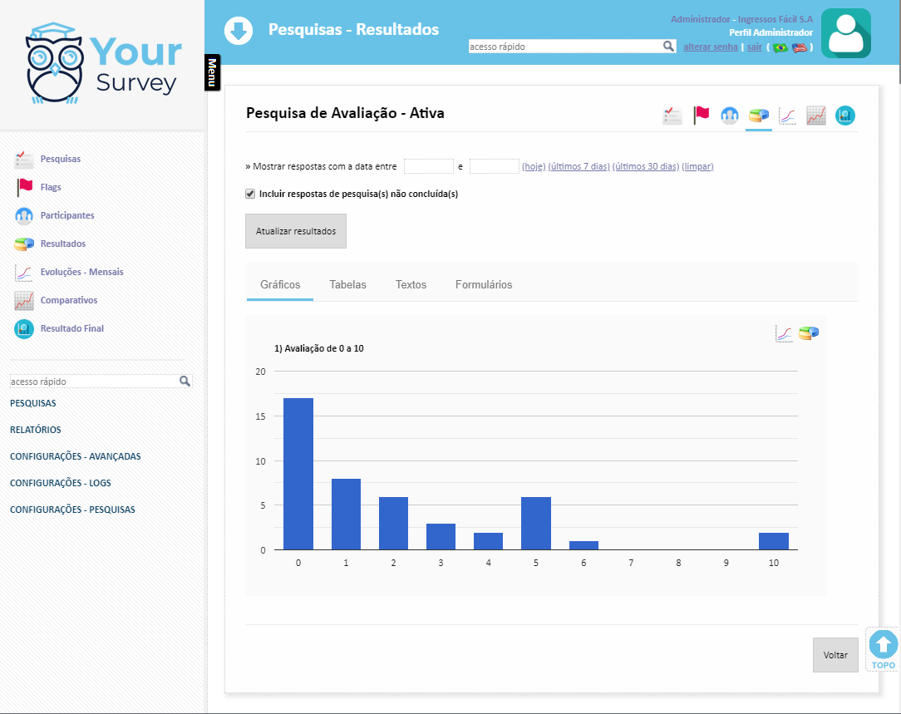Click the blue download arrow icon in the header
Image resolution: width=901 pixels, height=714 pixels.
pyautogui.click(x=239, y=32)
